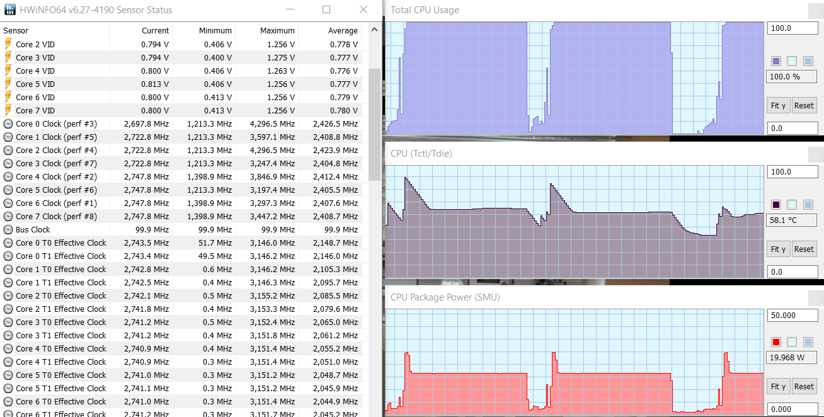Image resolution: width=824 pixels, height=417 pixels.
Task: Click clock icon beside Core 6 Clock (perf #1)
Action: click(x=8, y=203)
